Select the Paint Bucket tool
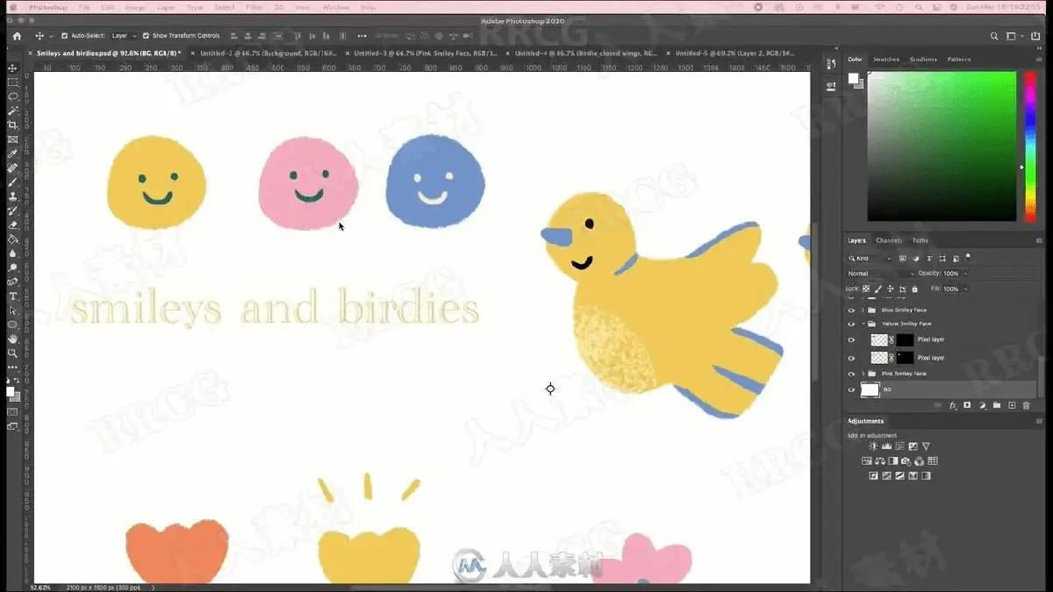 [12, 239]
